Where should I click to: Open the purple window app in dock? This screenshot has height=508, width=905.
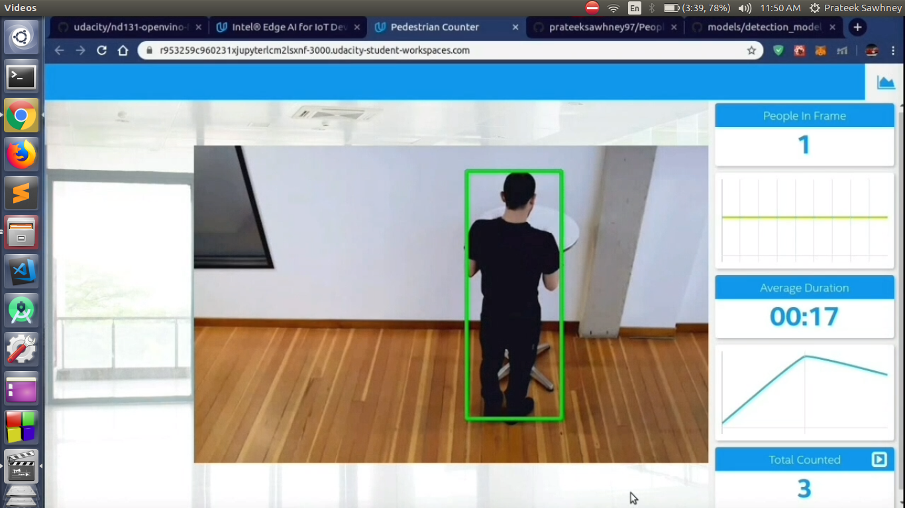21,388
